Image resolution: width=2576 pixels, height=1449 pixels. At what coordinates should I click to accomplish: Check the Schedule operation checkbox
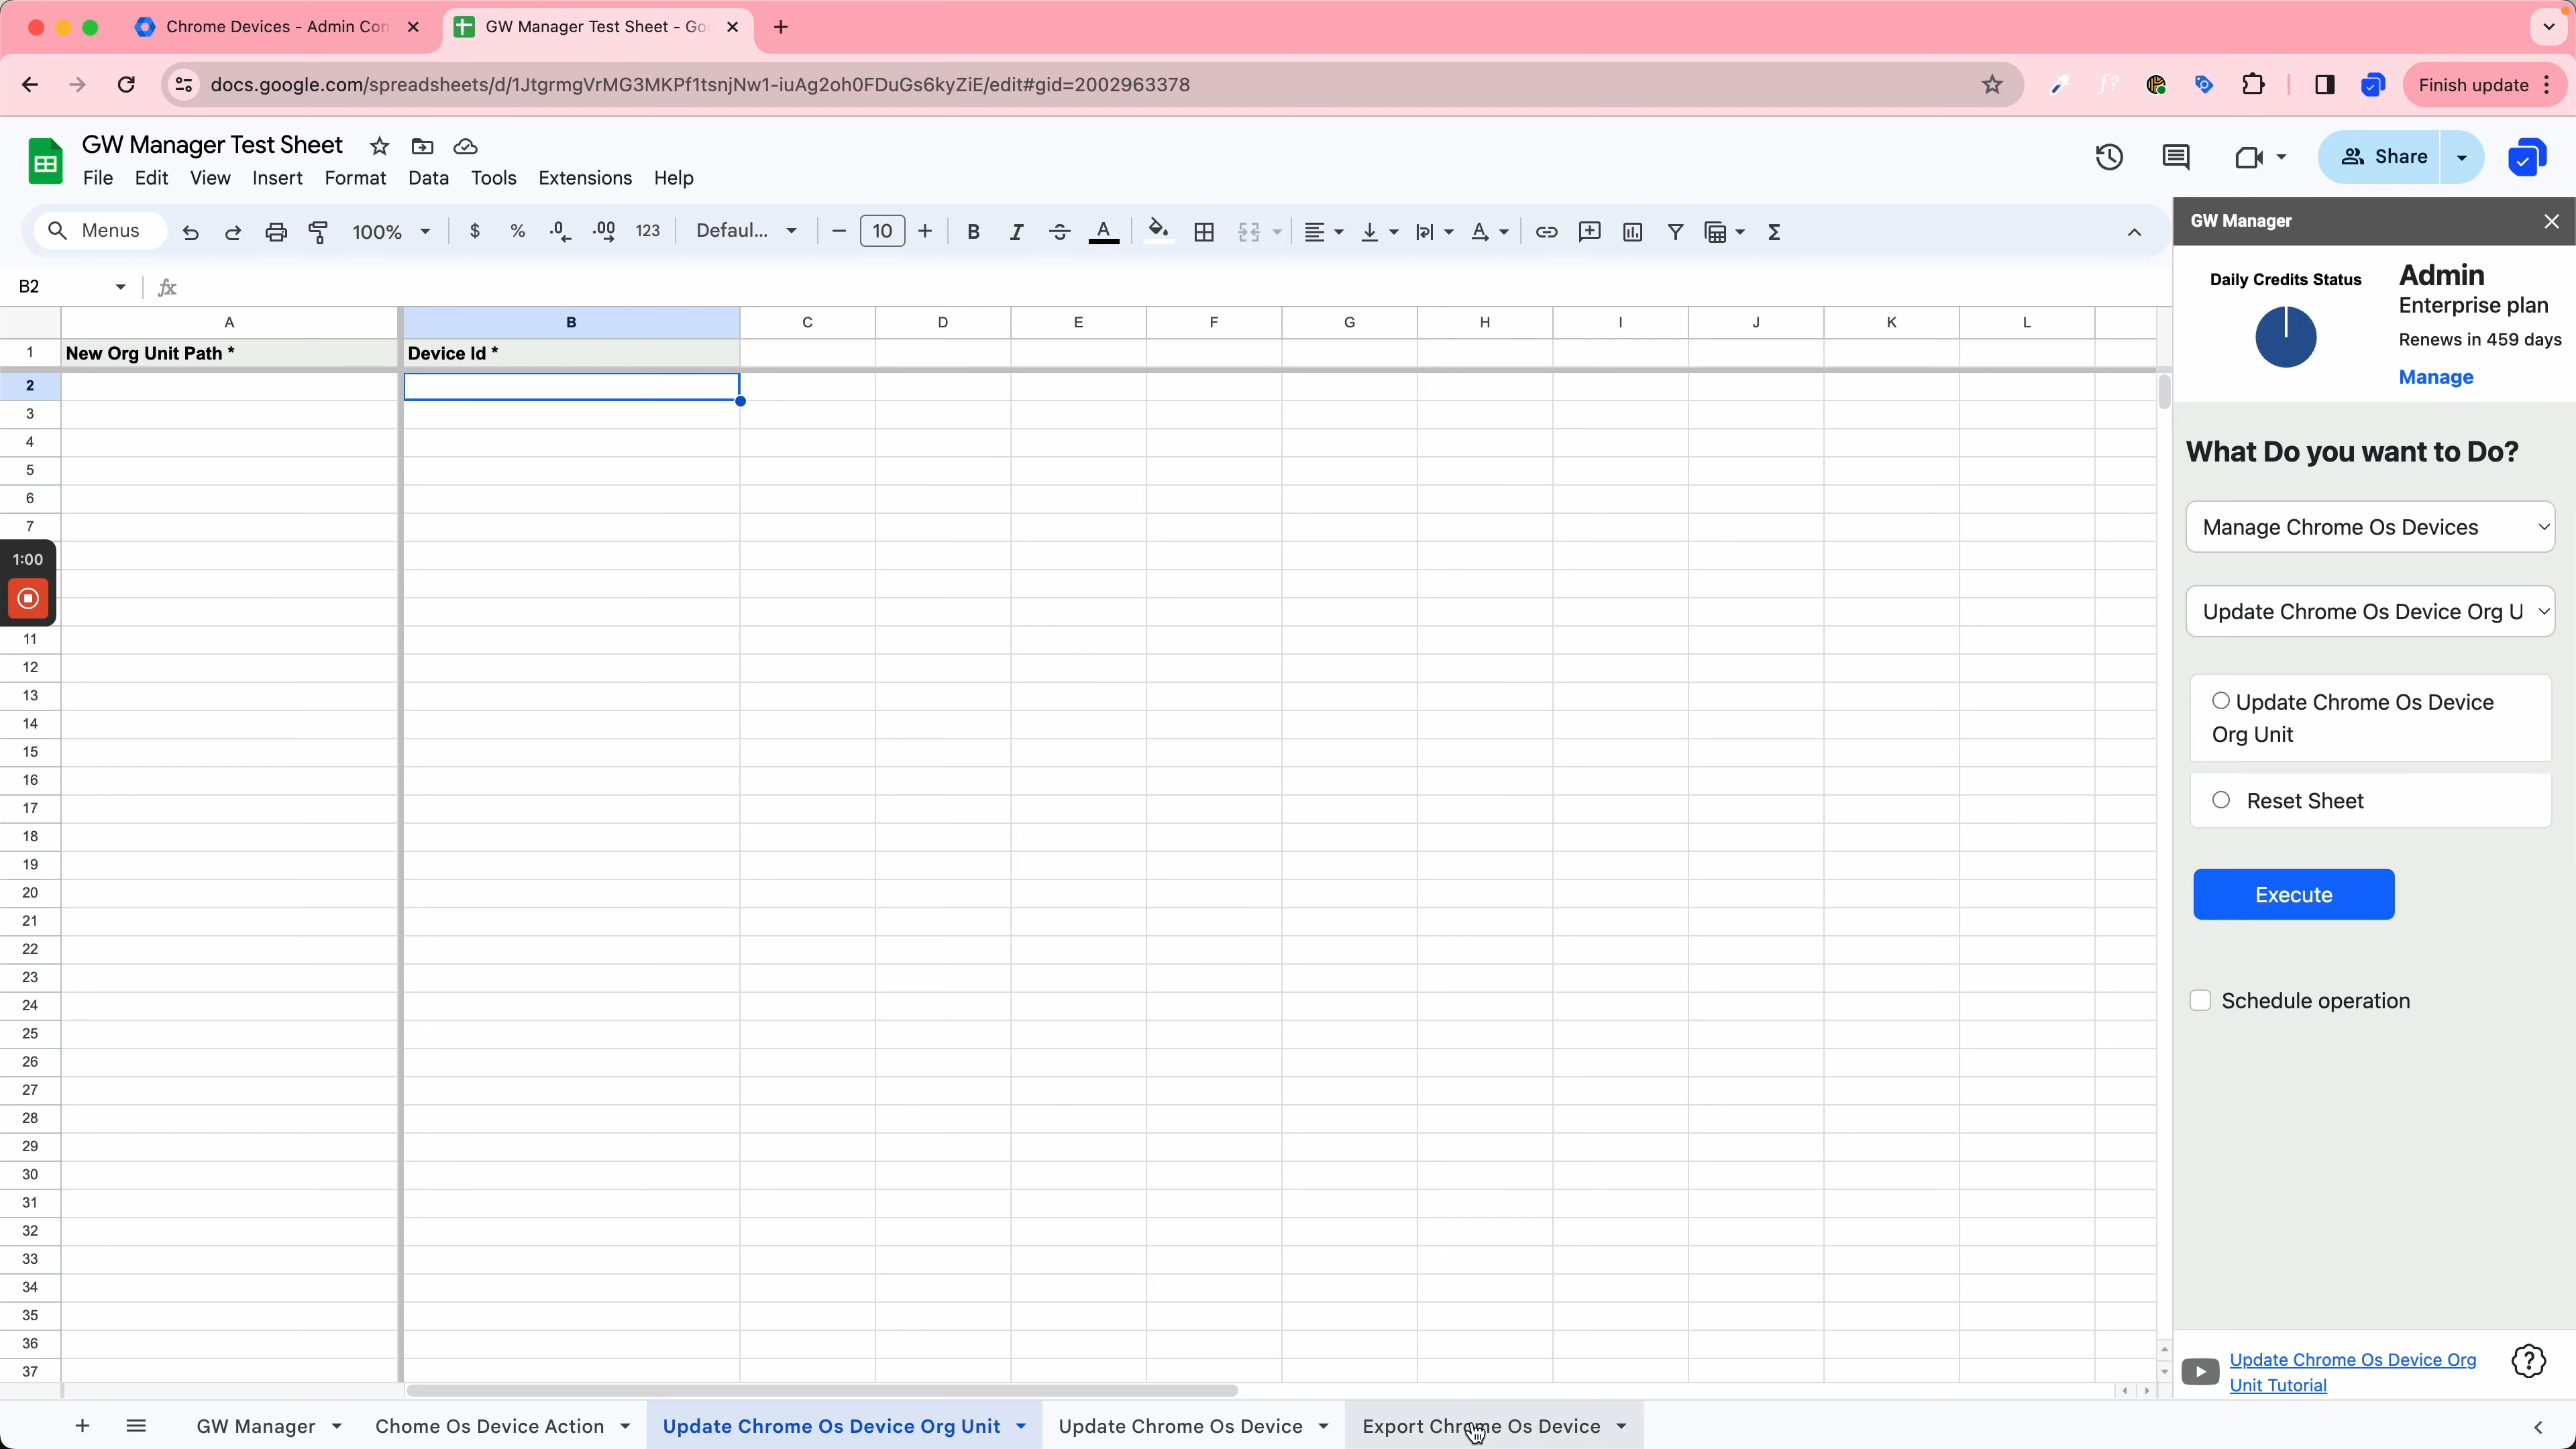pyautogui.click(x=2200, y=1001)
